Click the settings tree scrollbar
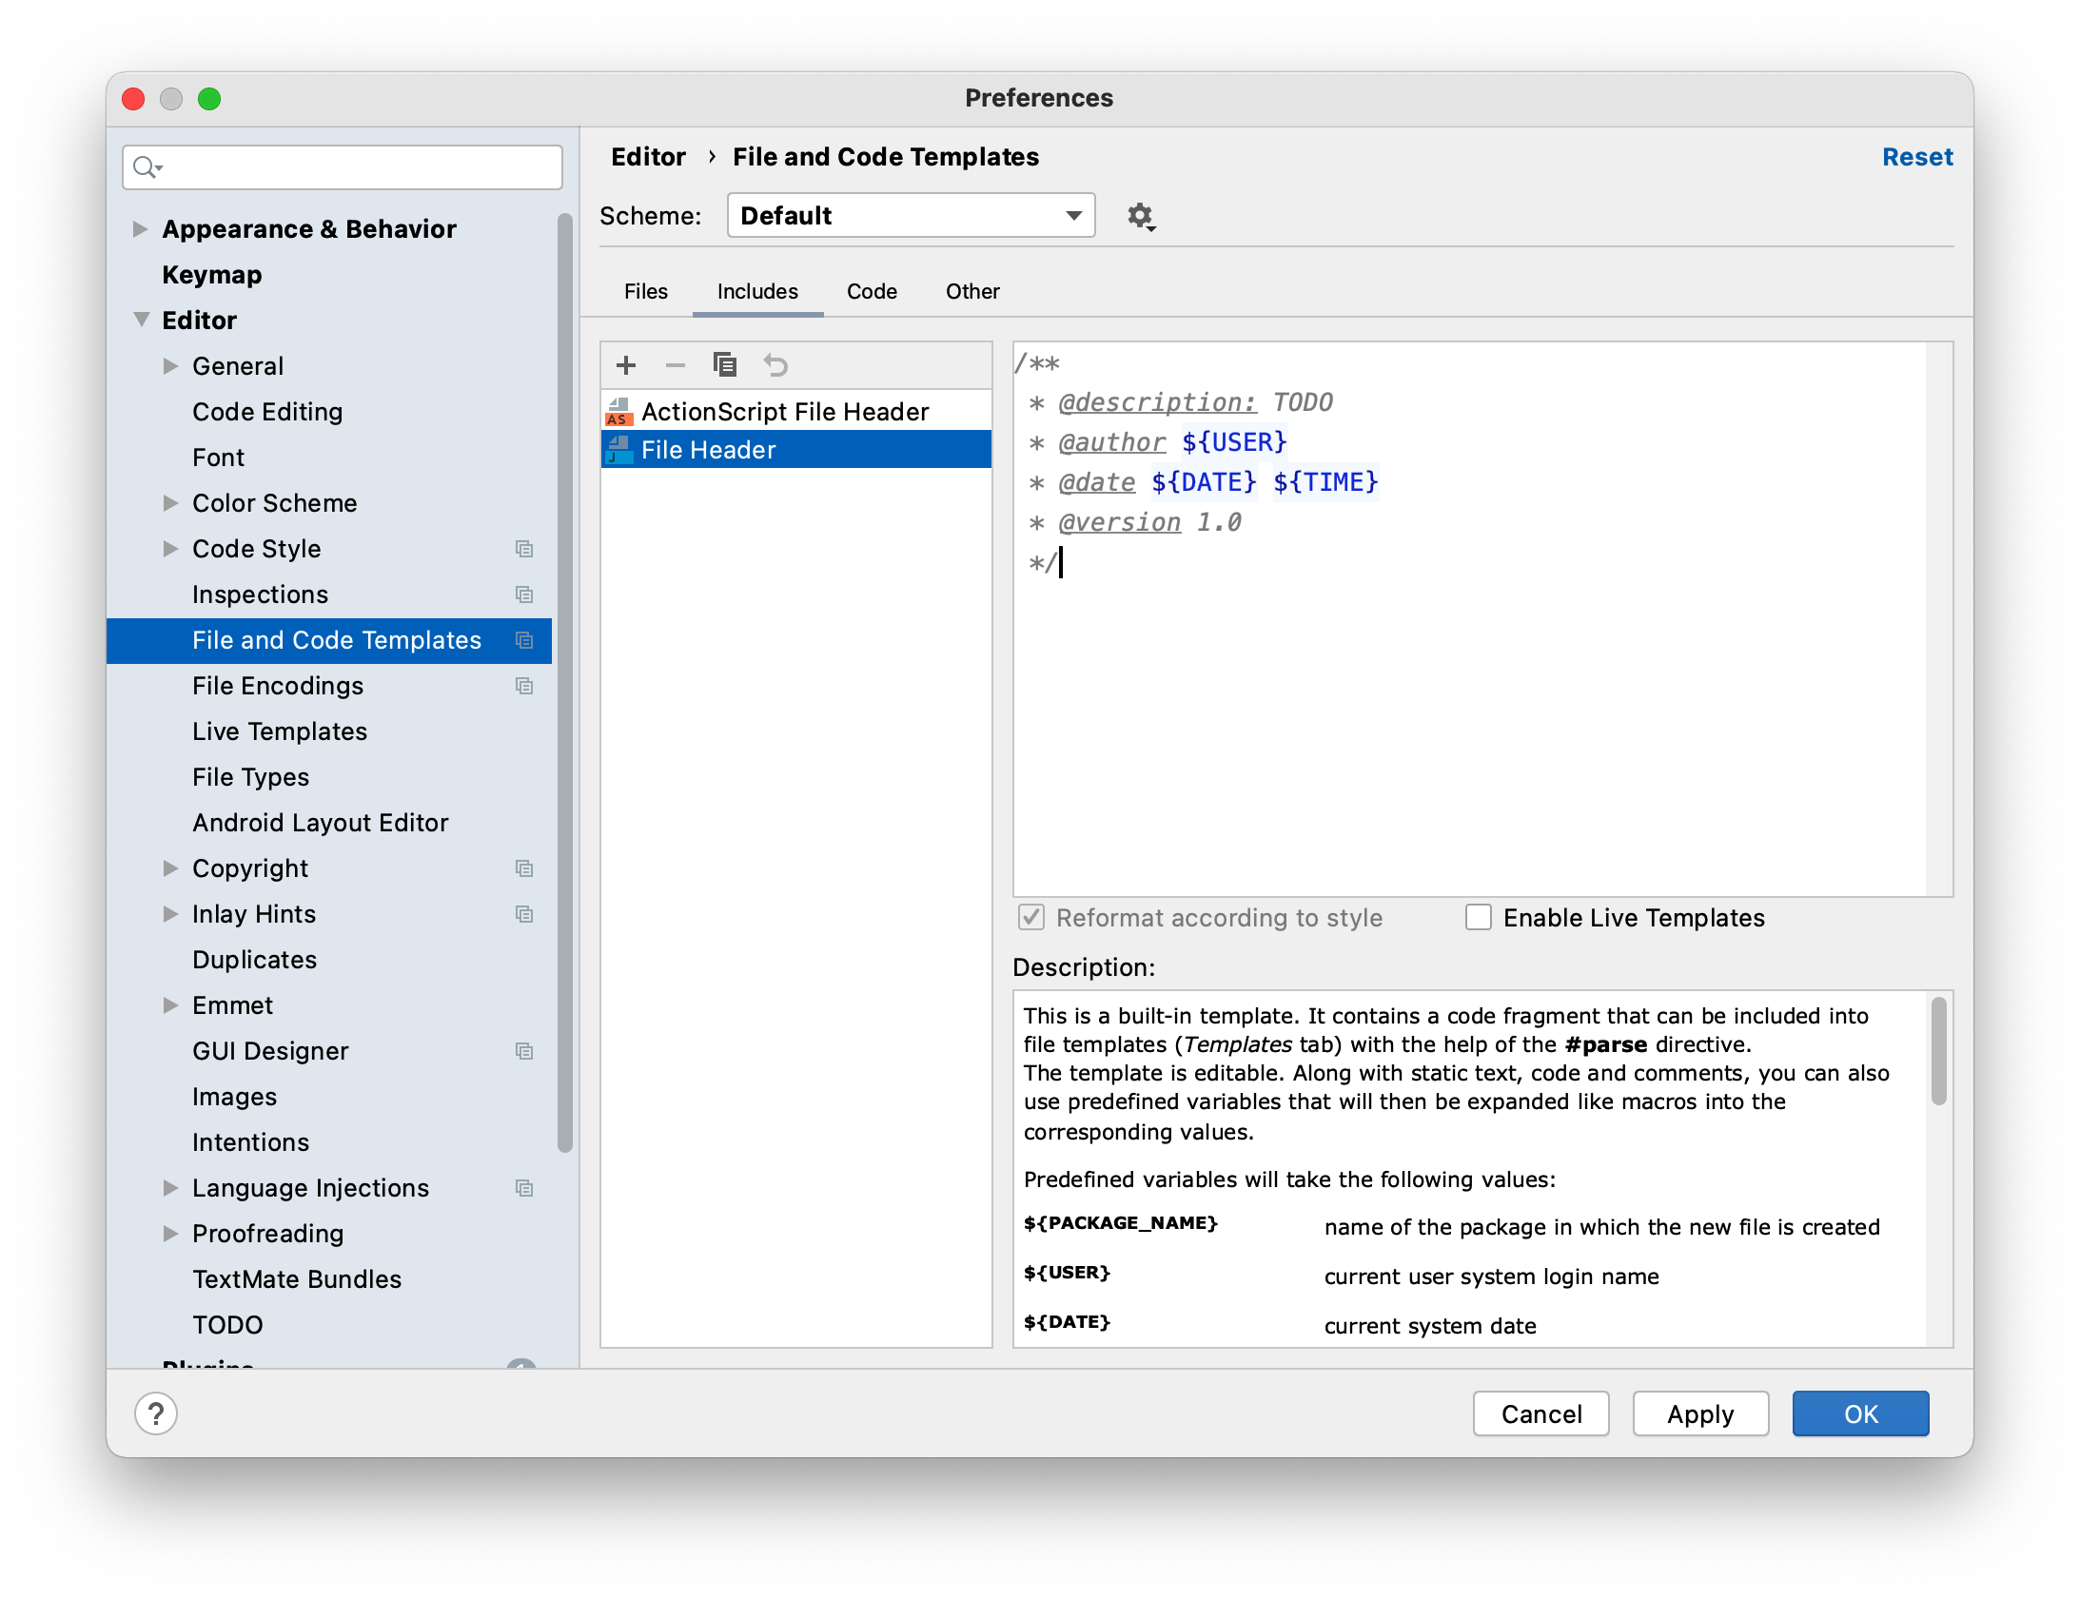This screenshot has height=1598, width=2080. [565, 683]
